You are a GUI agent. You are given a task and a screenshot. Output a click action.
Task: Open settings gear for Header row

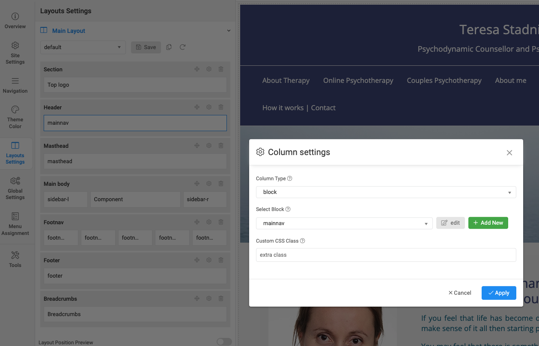coord(209,107)
